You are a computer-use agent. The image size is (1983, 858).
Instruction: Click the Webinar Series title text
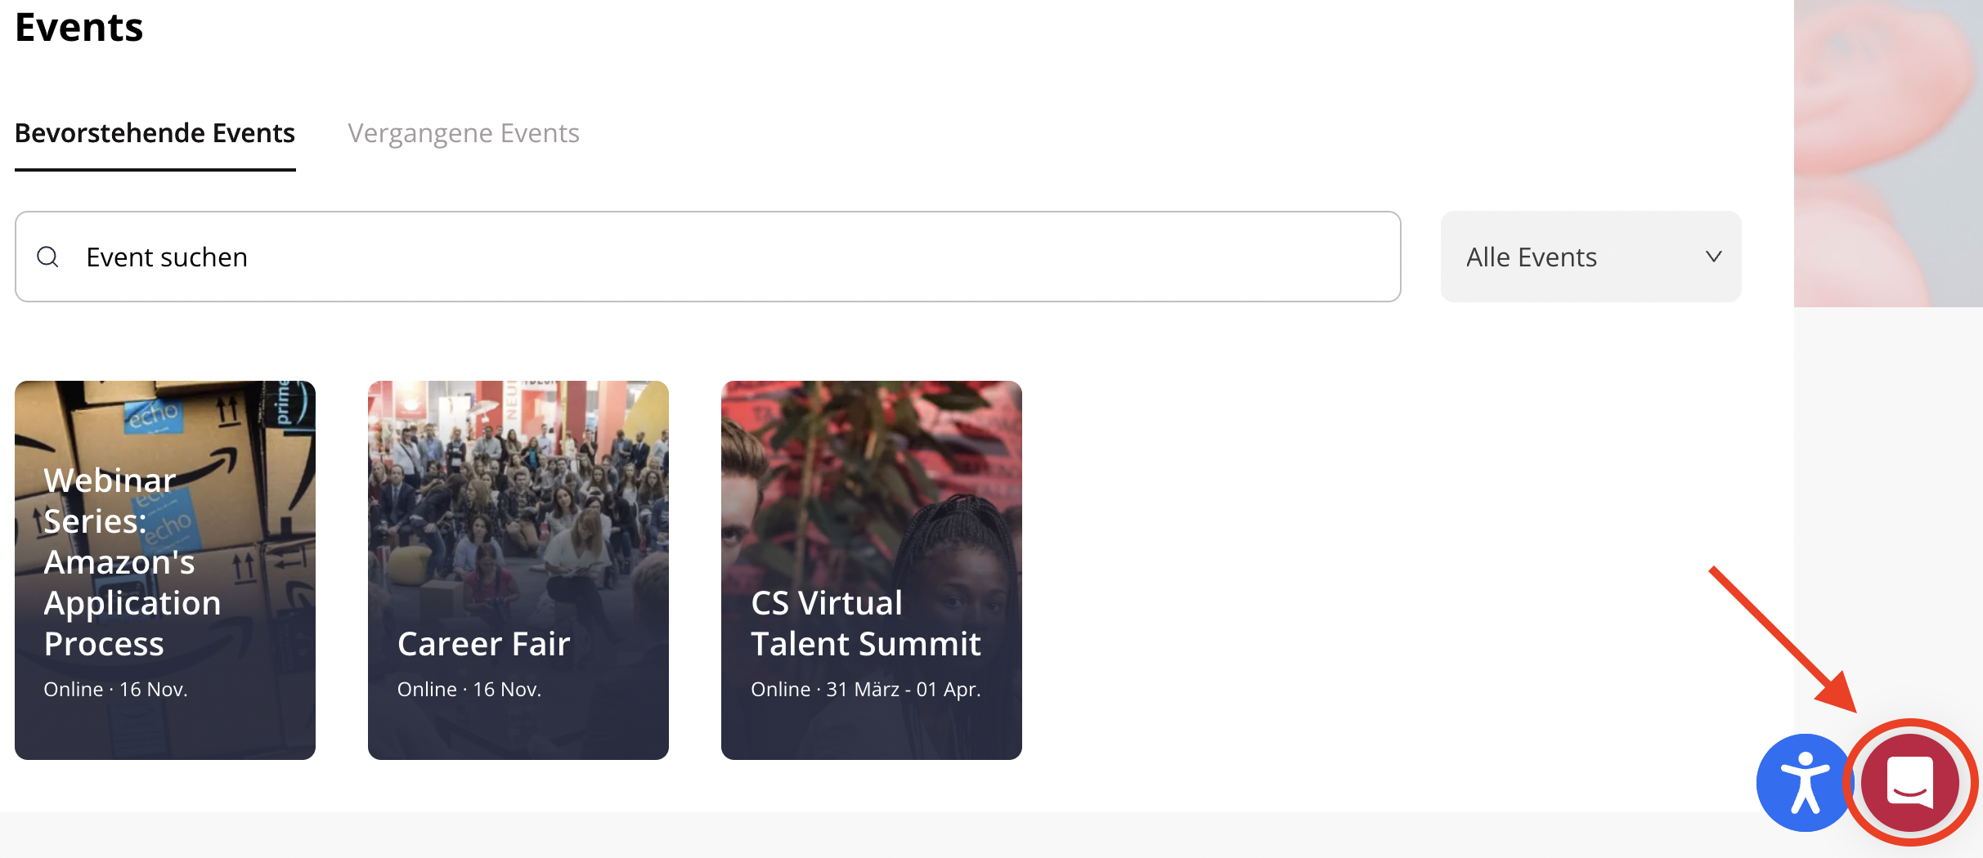point(132,562)
